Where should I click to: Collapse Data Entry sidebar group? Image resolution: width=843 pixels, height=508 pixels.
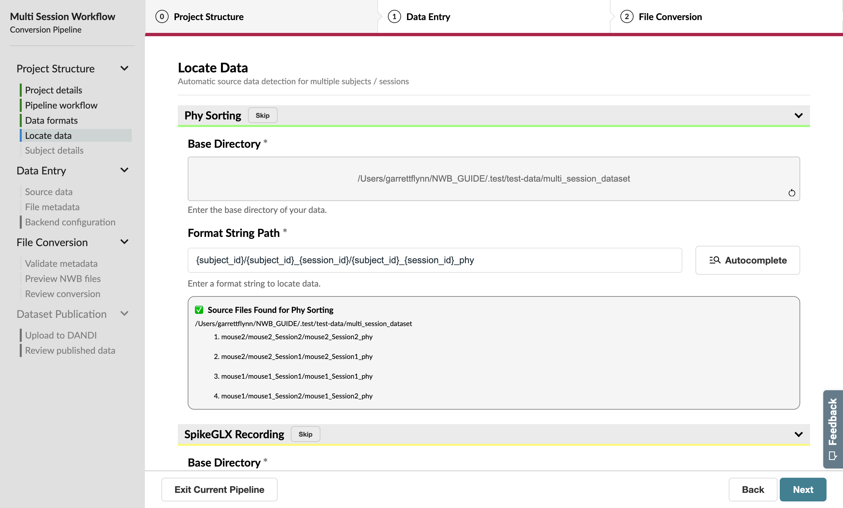[124, 170]
